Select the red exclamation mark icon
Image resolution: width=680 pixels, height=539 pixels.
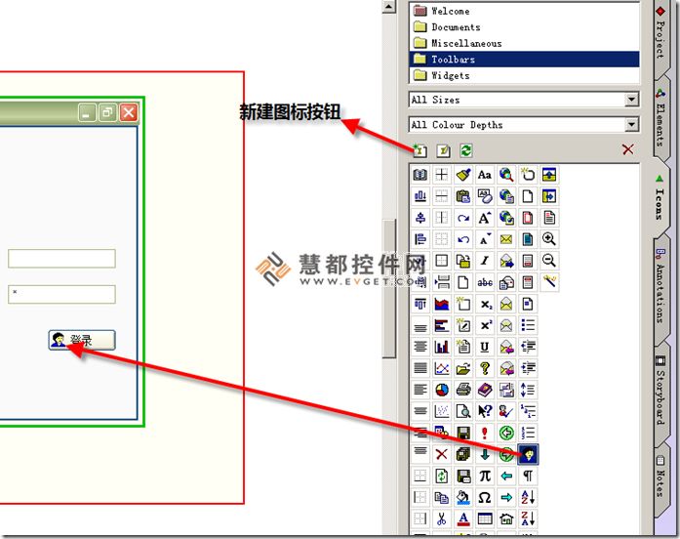(485, 433)
